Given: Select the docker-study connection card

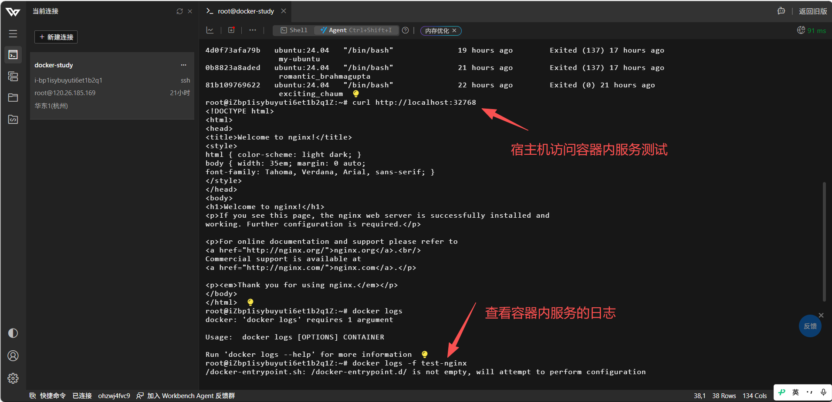Looking at the screenshot, I should (x=112, y=86).
